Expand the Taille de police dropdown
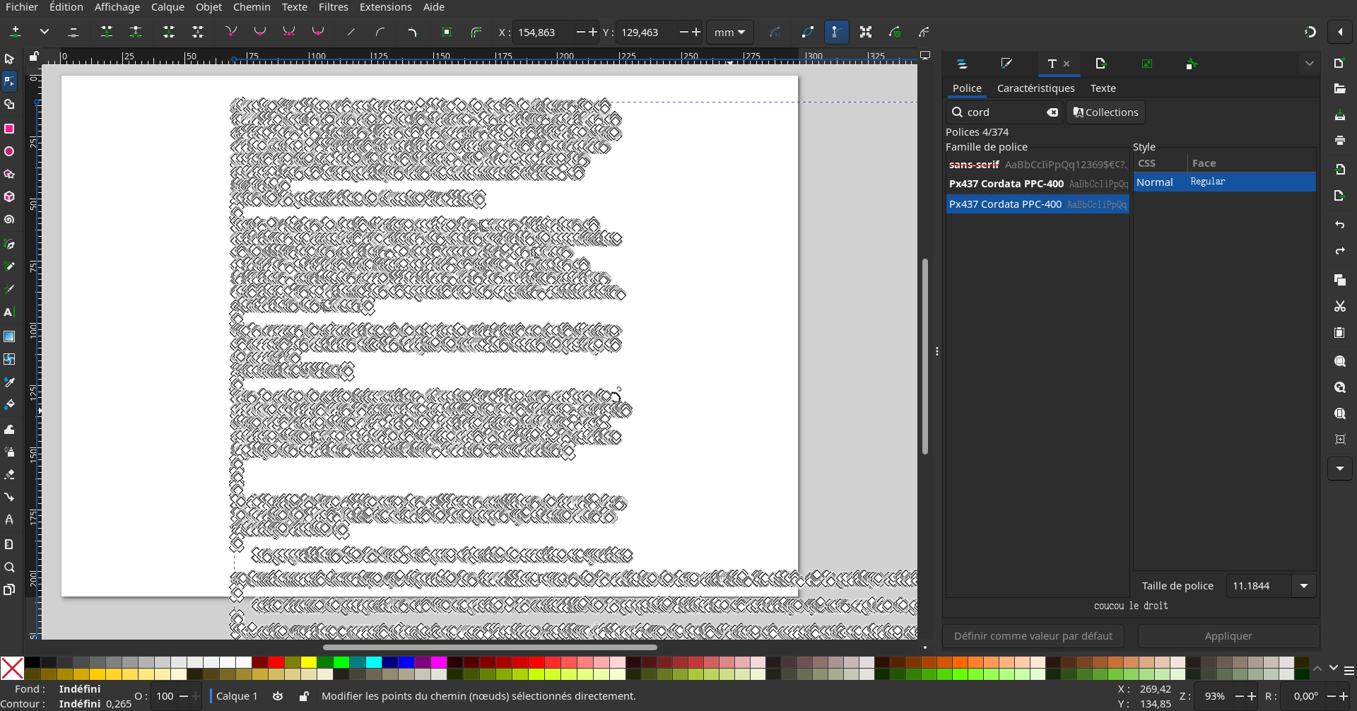This screenshot has width=1357, height=711. click(1304, 586)
